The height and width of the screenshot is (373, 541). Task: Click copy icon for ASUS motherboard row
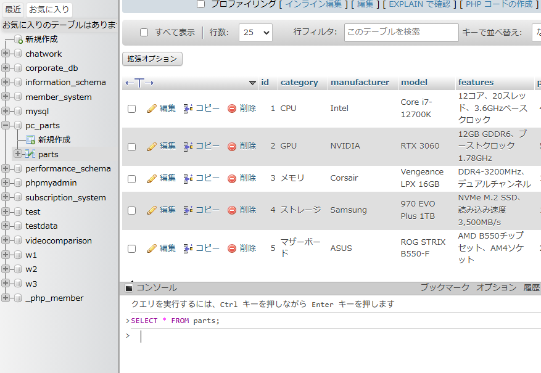point(188,248)
